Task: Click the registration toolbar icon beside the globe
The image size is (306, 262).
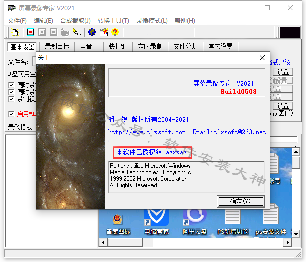Action: pyautogui.click(x=104, y=32)
